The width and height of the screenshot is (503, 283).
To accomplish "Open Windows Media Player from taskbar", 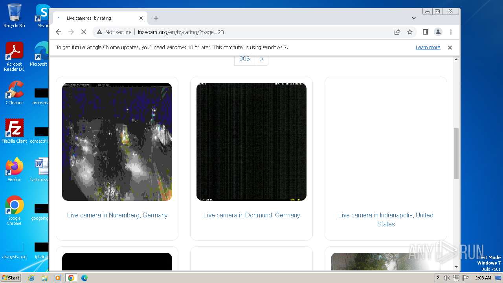I will point(58,278).
